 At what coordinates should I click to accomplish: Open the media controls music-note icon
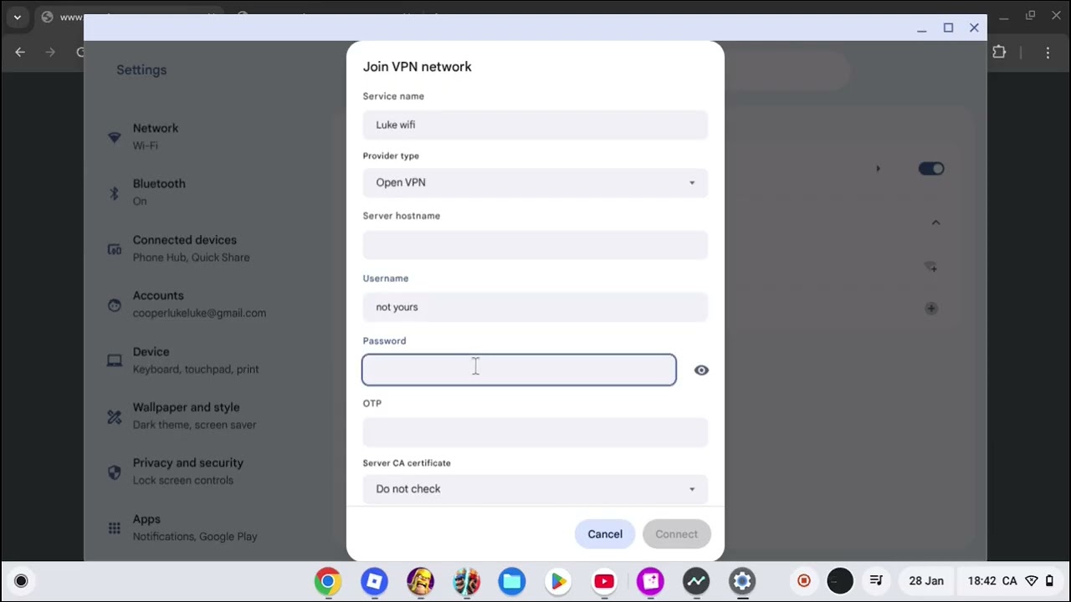pos(876,580)
